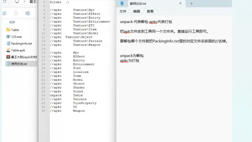Select the 使用方法.txt file in Explorer

pyautogui.click(x=21, y=64)
